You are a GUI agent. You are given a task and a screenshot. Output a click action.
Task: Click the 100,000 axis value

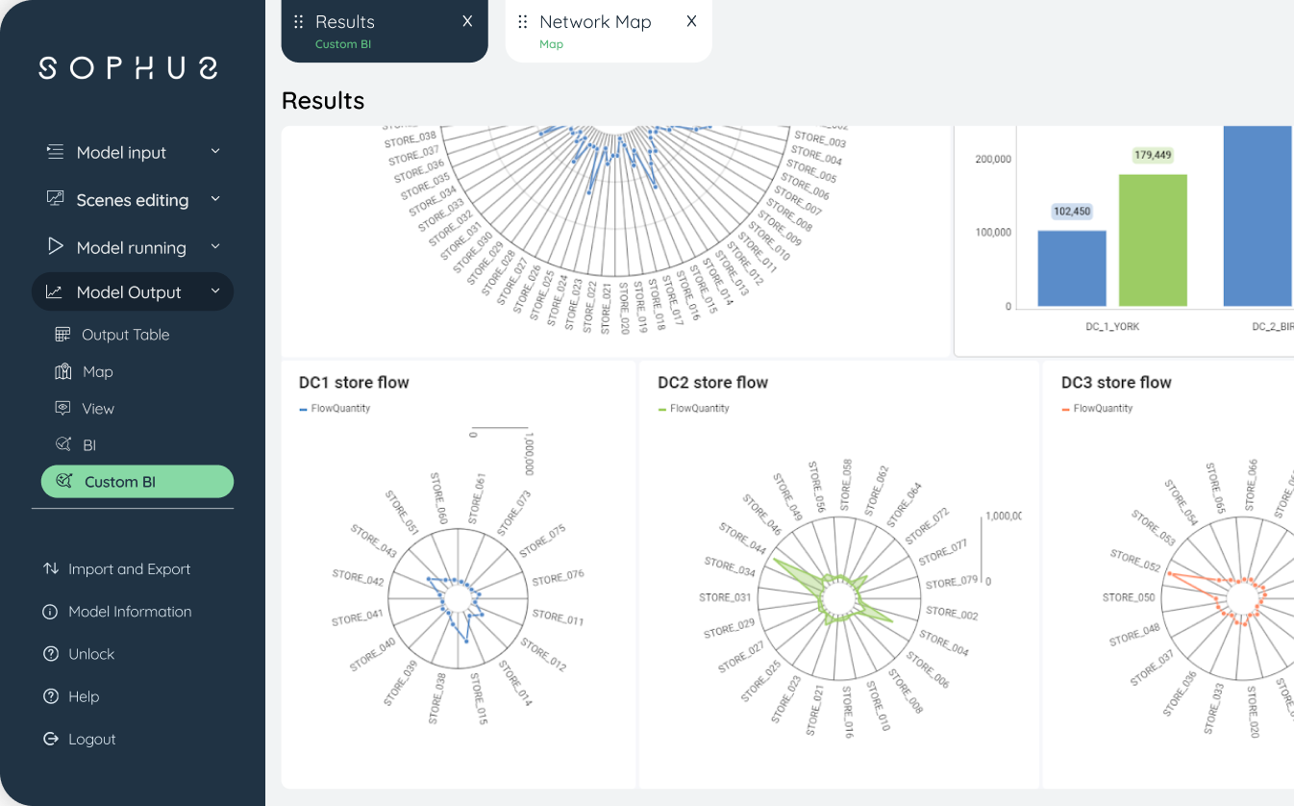(993, 233)
